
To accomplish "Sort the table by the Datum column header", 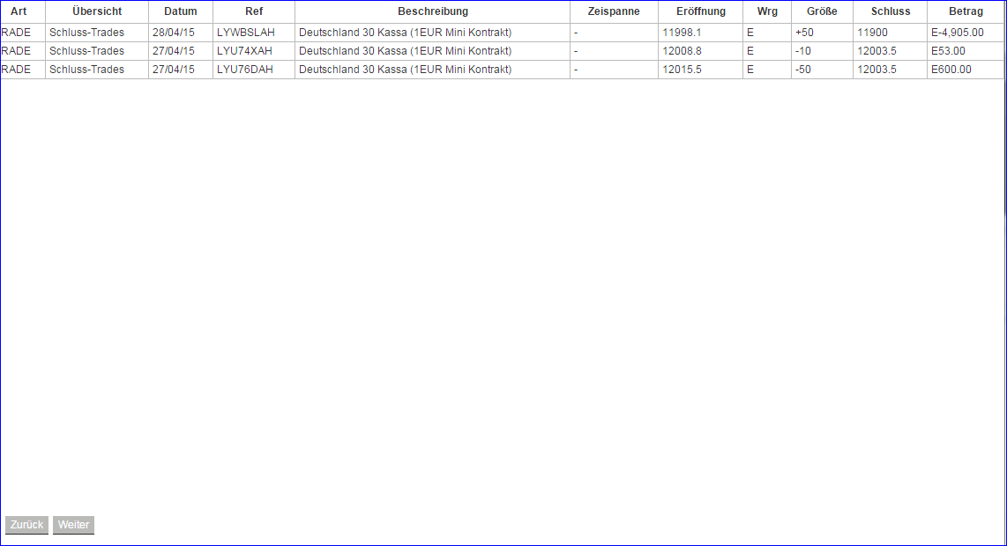I will pos(180,11).
